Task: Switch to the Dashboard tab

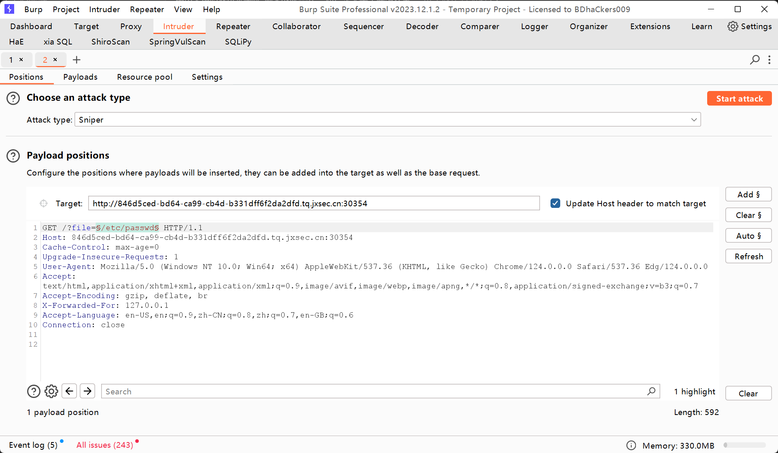Action: (31, 26)
